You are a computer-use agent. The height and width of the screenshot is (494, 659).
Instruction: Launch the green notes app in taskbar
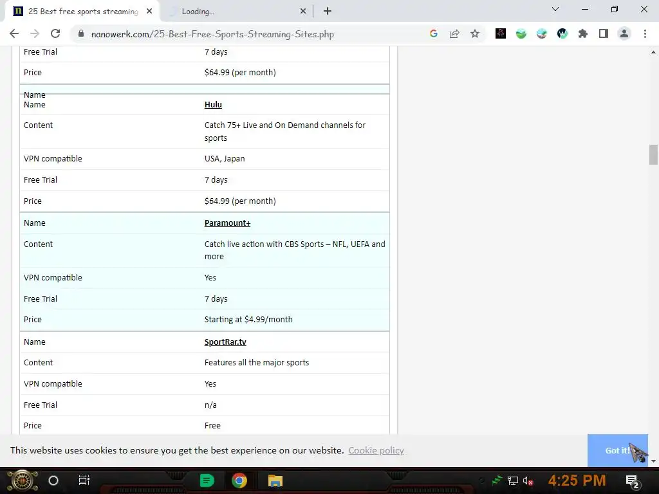pos(207,480)
